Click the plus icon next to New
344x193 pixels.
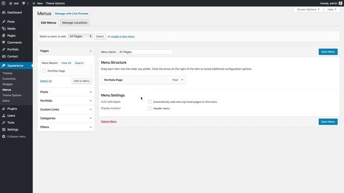(34, 3)
